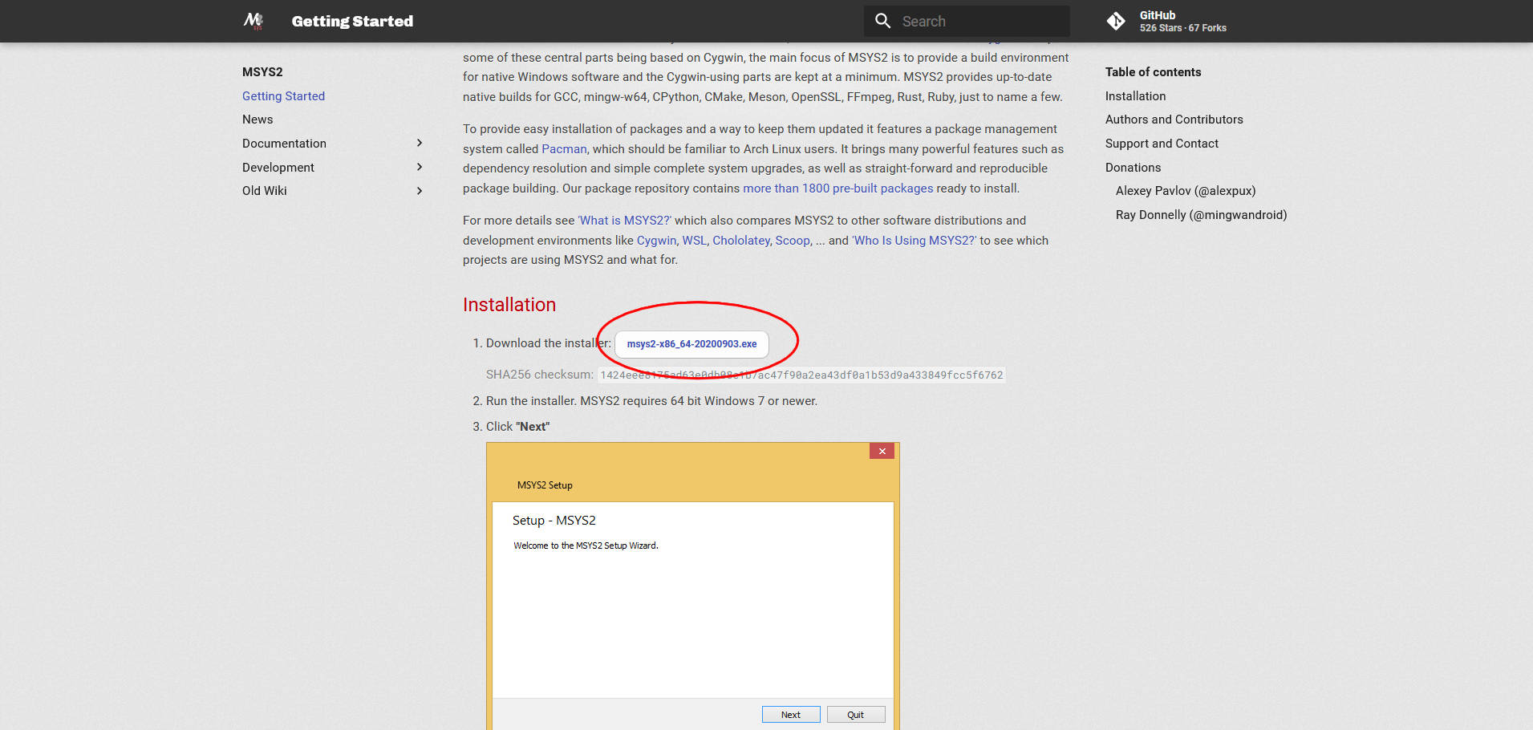
Task: Open the GitHub repository icon link
Action: point(1116,21)
